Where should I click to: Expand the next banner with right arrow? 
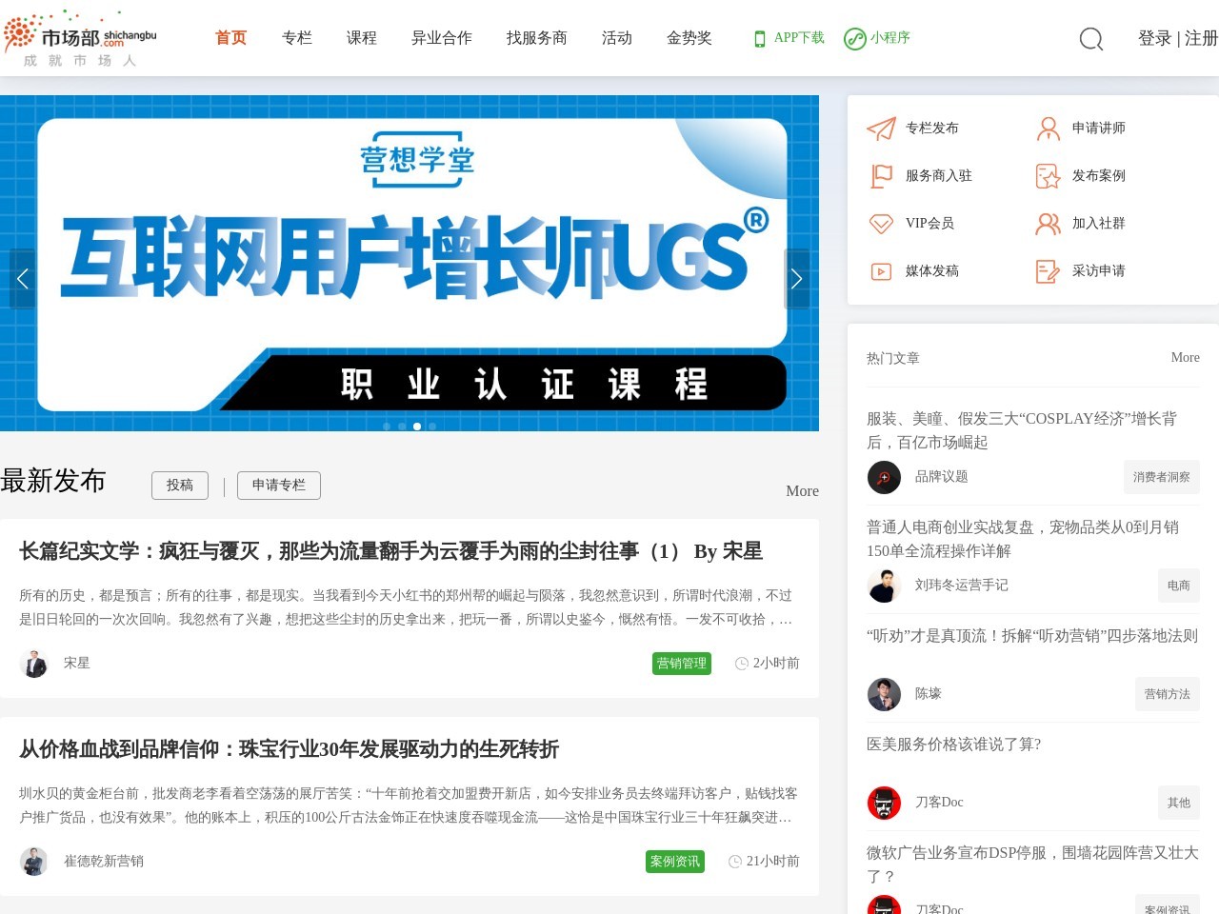coord(797,278)
